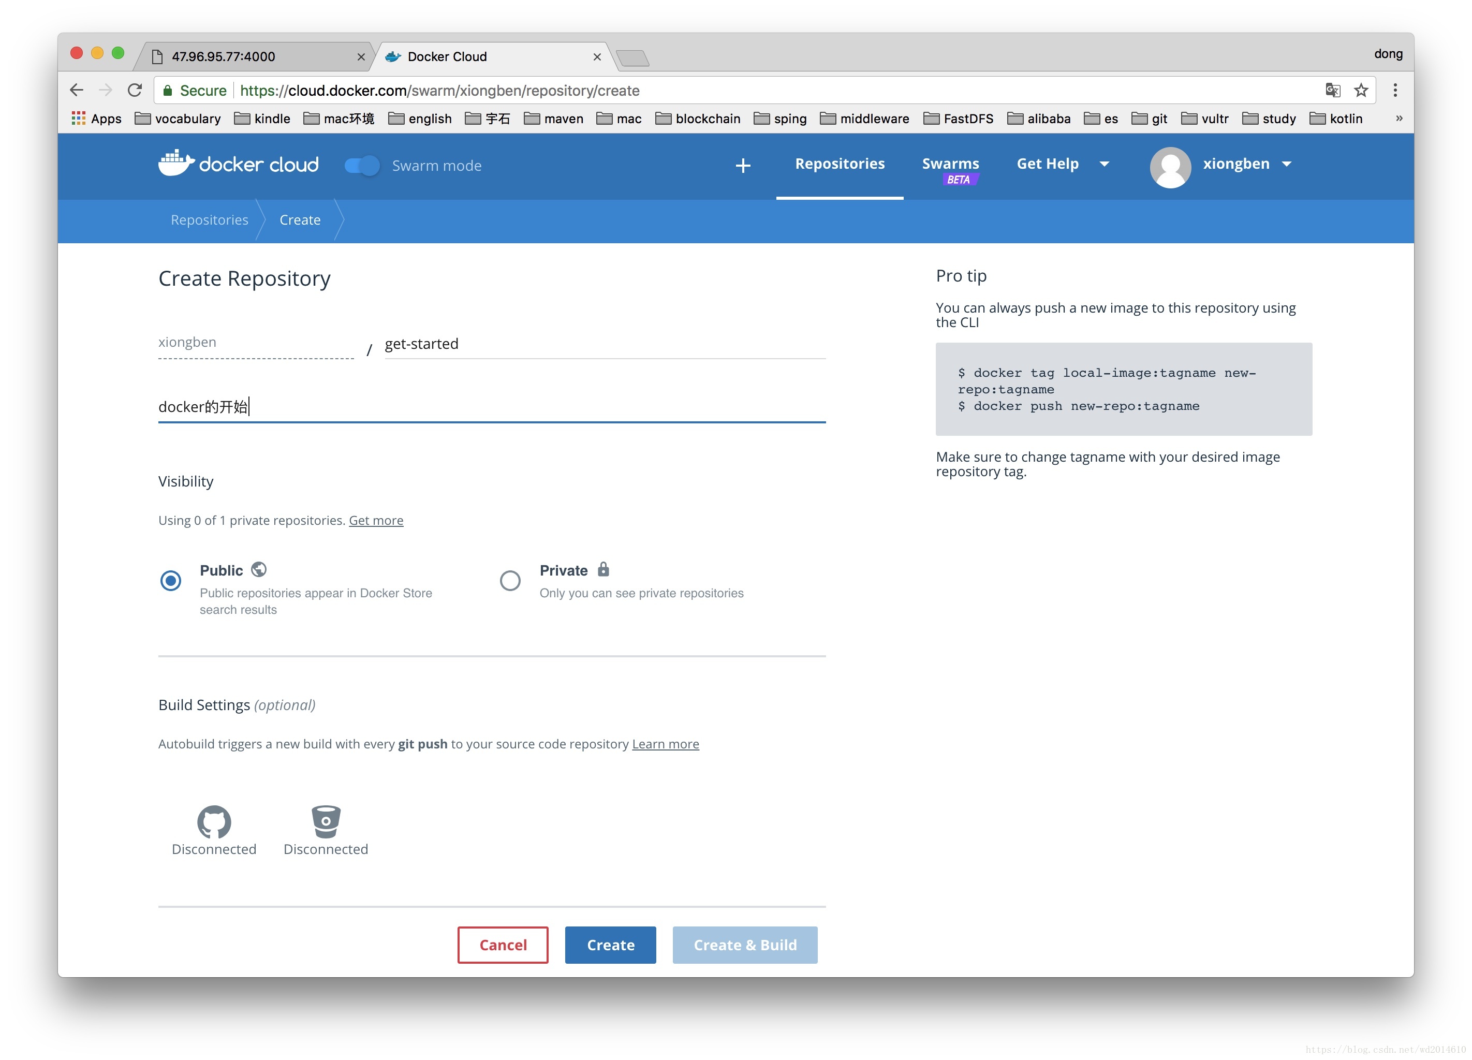
Task: Open the kotlin bookmark folder
Action: [1336, 119]
